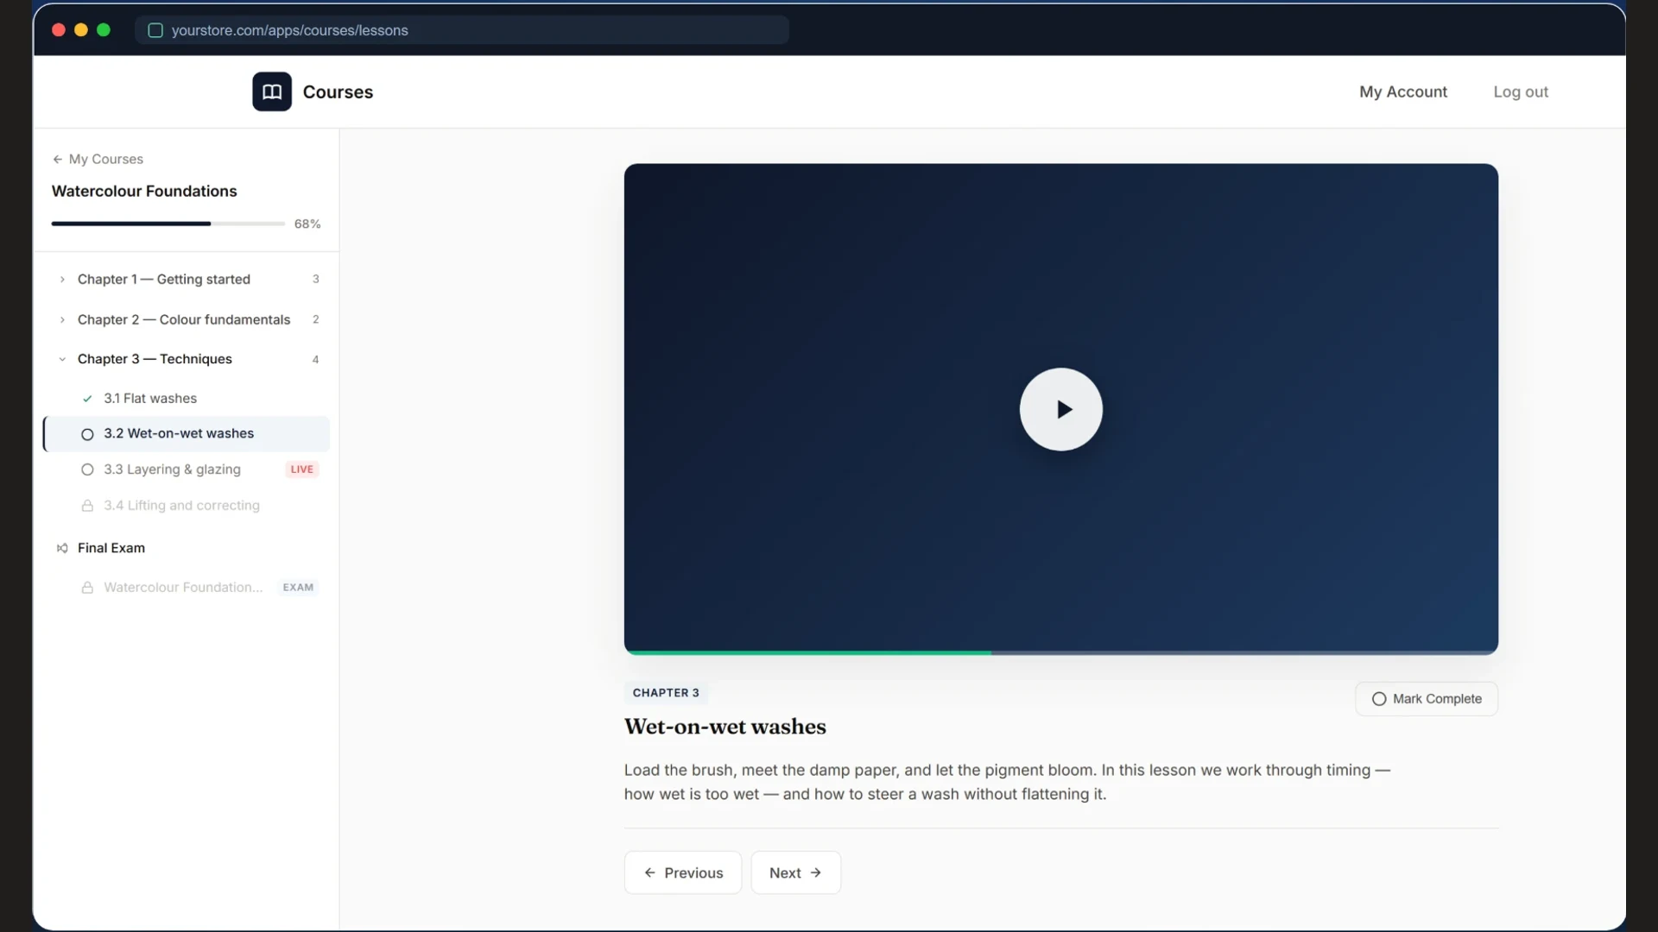Close the browser window with the red button
This screenshot has height=932, width=1658.
[x=59, y=30]
